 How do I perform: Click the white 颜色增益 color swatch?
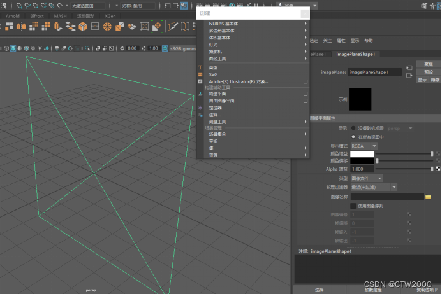362,154
